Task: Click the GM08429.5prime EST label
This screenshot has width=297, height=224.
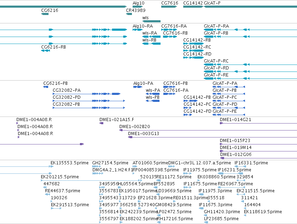Action: (173, 205)
